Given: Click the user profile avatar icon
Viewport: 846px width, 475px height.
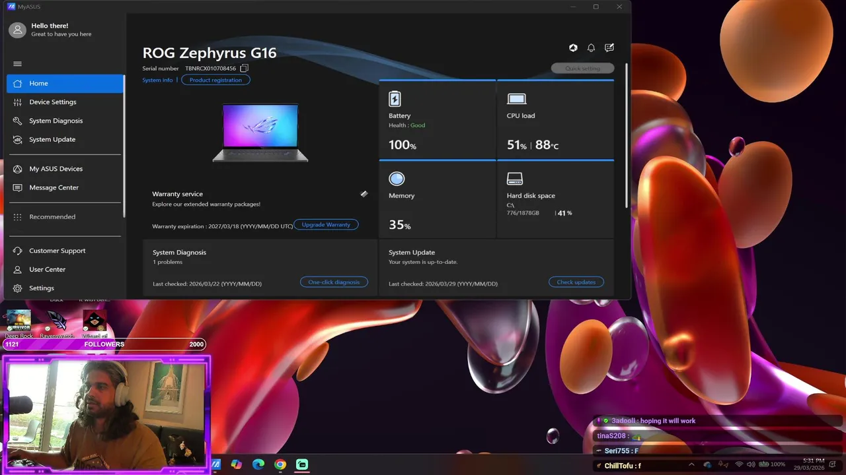Looking at the screenshot, I should [17, 30].
